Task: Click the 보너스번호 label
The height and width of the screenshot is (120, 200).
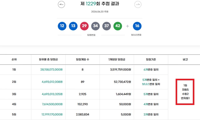Action: 136,35
